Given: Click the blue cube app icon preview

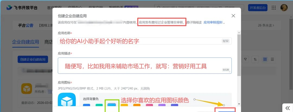Looking at the screenshot, I should click(67, 100).
